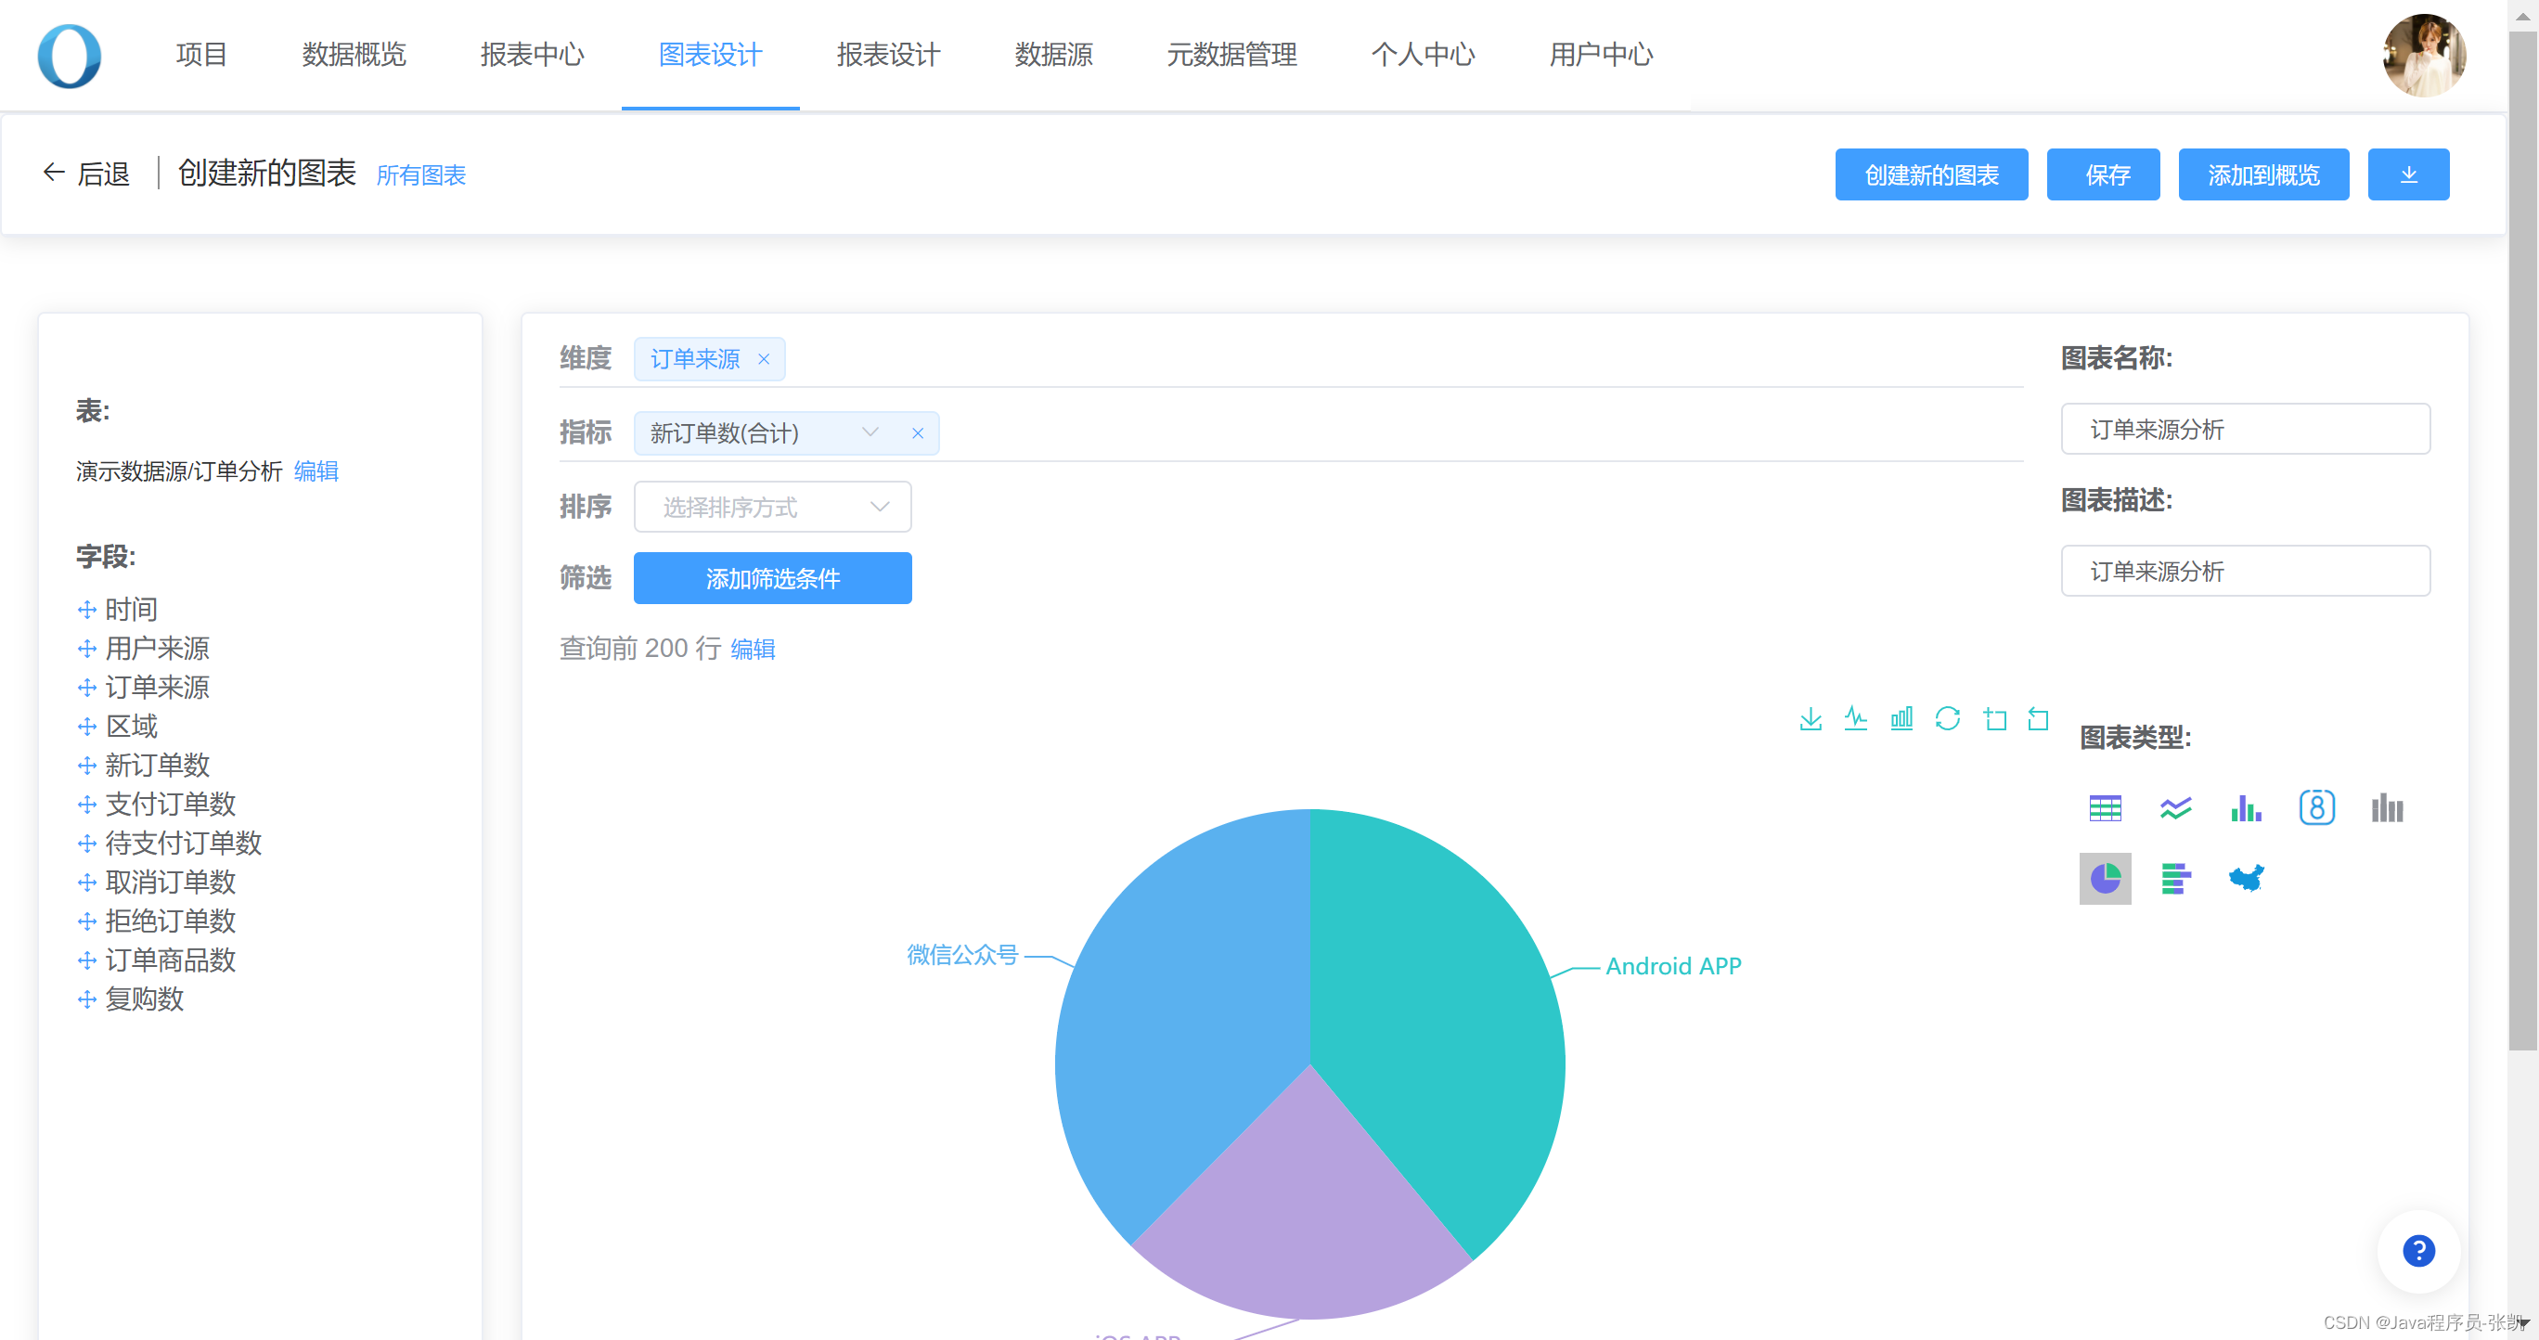Select the numeric card chart type
Viewport: 2539px width, 1340px height.
click(x=2317, y=807)
